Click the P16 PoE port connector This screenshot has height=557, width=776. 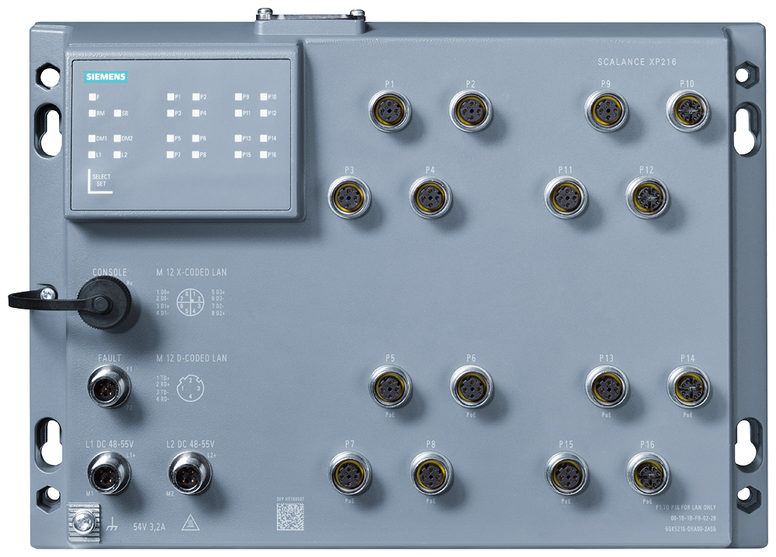coord(647,472)
